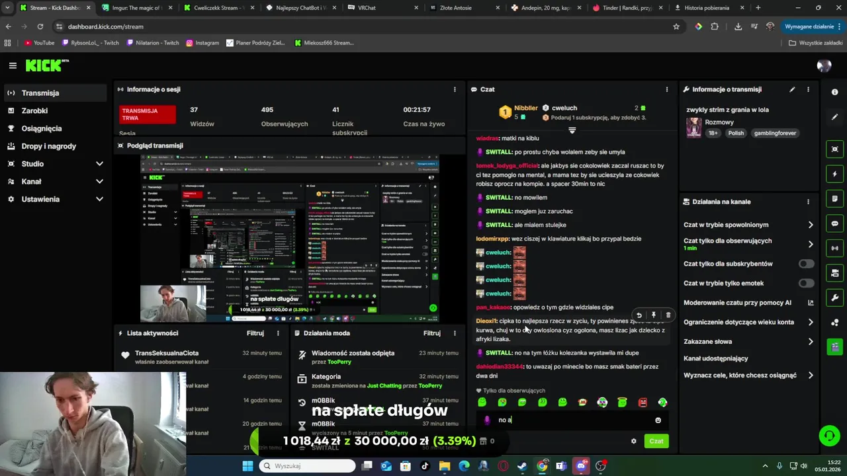This screenshot has height=476, width=847.
Task: Open Wyznacz cele, które chcesz osiągnąć
Action: pos(748,376)
